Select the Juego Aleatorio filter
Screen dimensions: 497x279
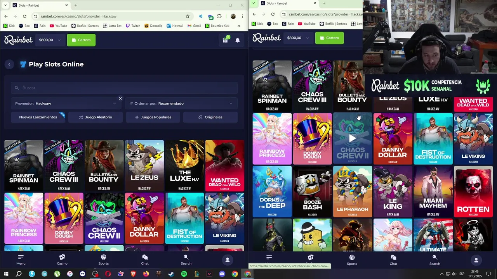click(x=96, y=117)
